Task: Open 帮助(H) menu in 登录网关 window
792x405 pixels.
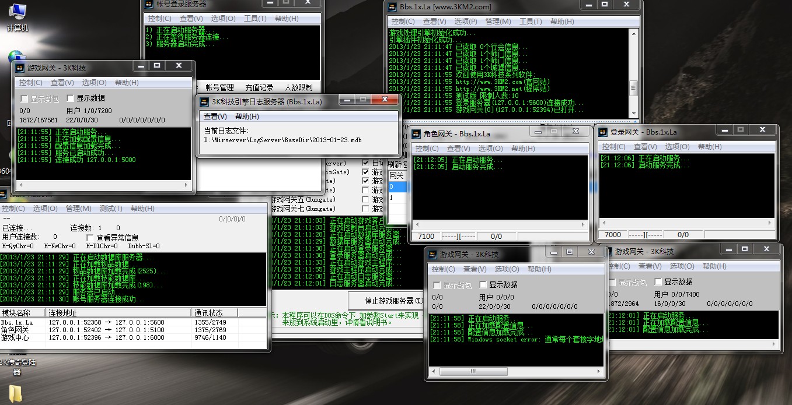Action: pos(709,147)
